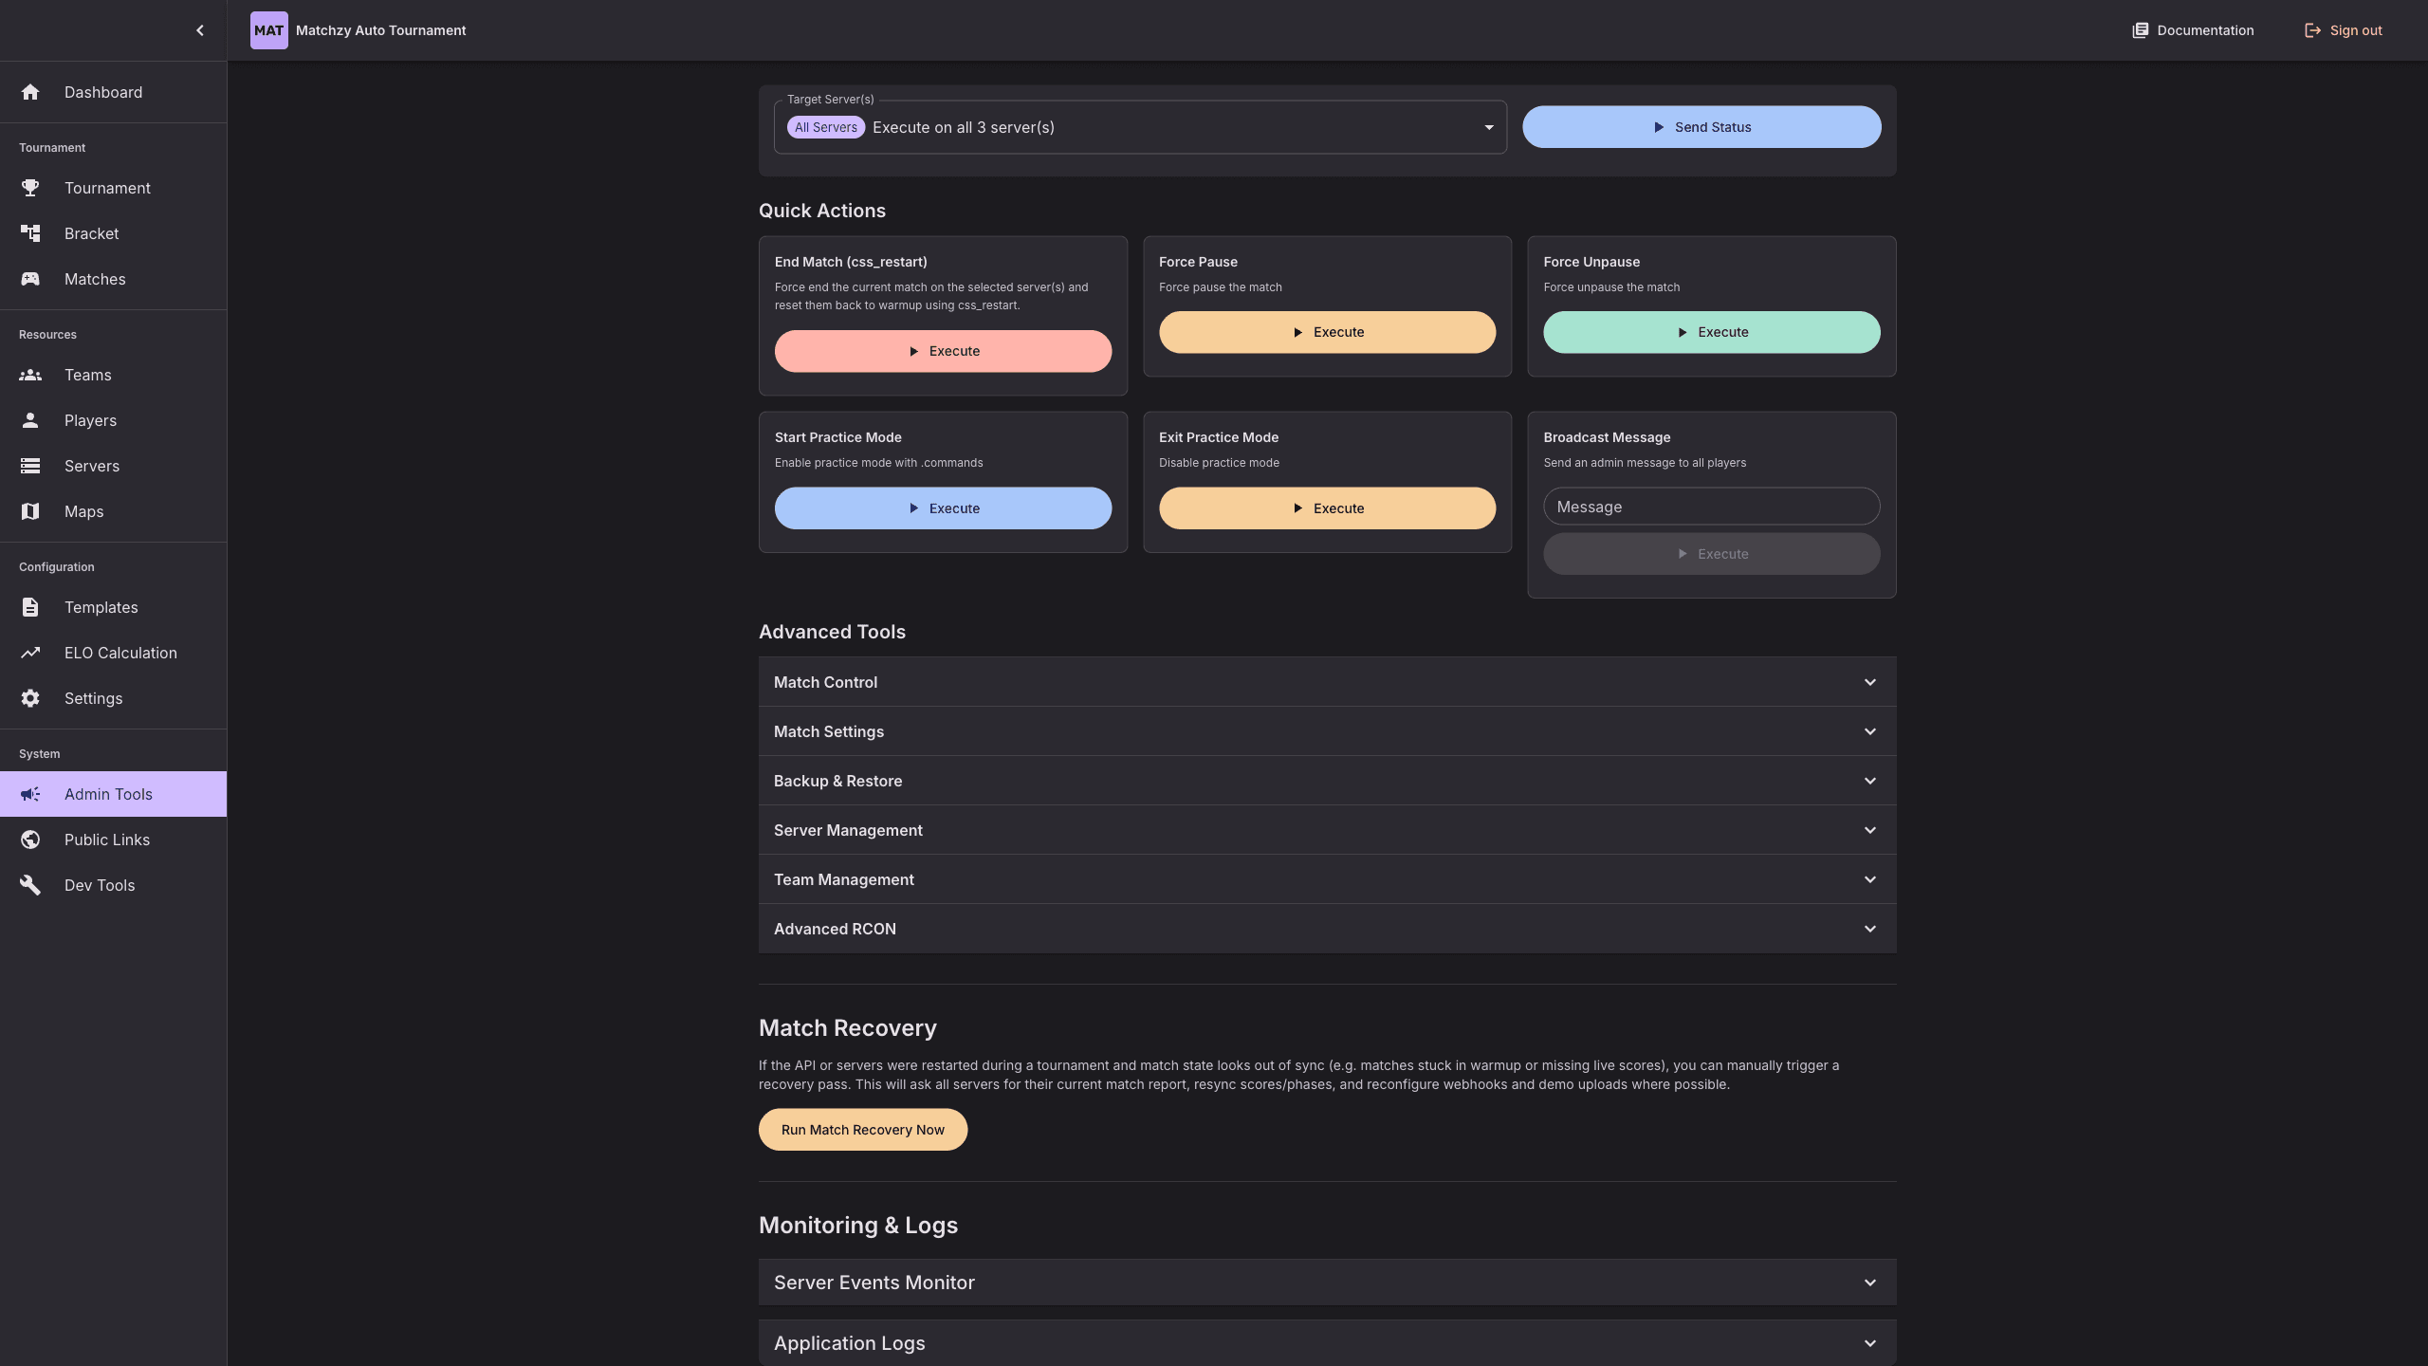The image size is (2428, 1366).
Task: Open Teams with the people icon
Action: [x=31, y=375]
